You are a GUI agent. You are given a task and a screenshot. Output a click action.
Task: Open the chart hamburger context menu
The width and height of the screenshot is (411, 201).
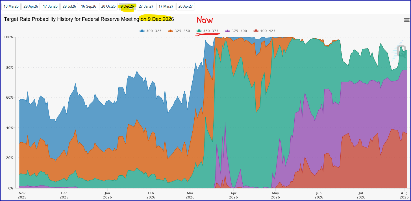pos(407,20)
